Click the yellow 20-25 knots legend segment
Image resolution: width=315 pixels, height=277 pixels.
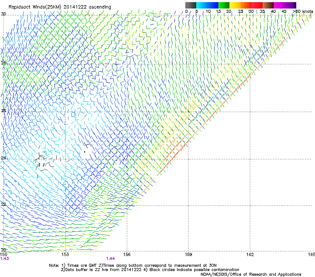[235, 5]
